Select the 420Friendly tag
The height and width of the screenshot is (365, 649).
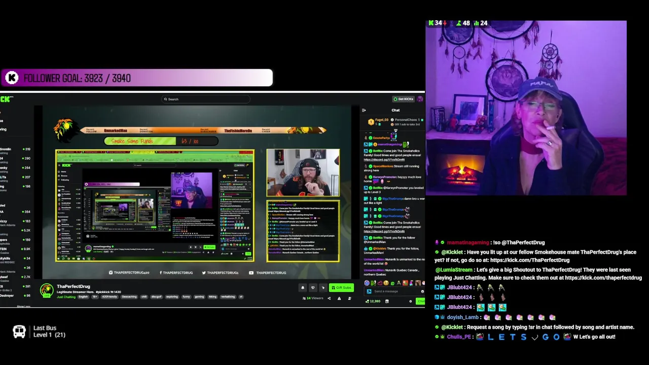110,297
